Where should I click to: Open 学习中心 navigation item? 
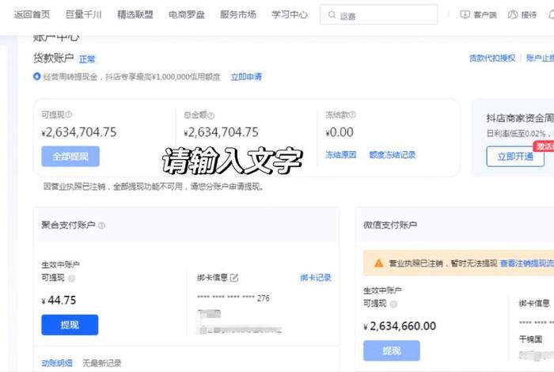click(290, 14)
